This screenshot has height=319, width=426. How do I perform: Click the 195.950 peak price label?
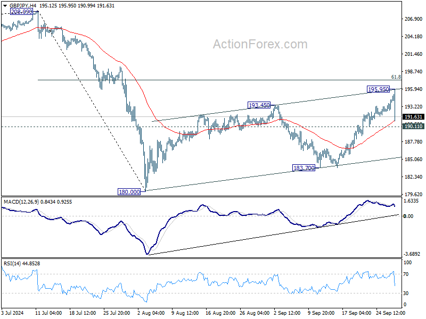pos(378,89)
